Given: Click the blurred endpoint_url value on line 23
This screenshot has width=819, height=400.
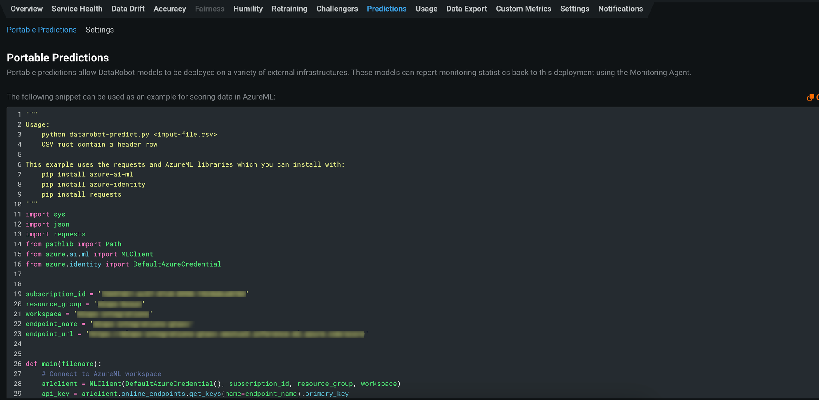Looking at the screenshot, I should tap(226, 334).
